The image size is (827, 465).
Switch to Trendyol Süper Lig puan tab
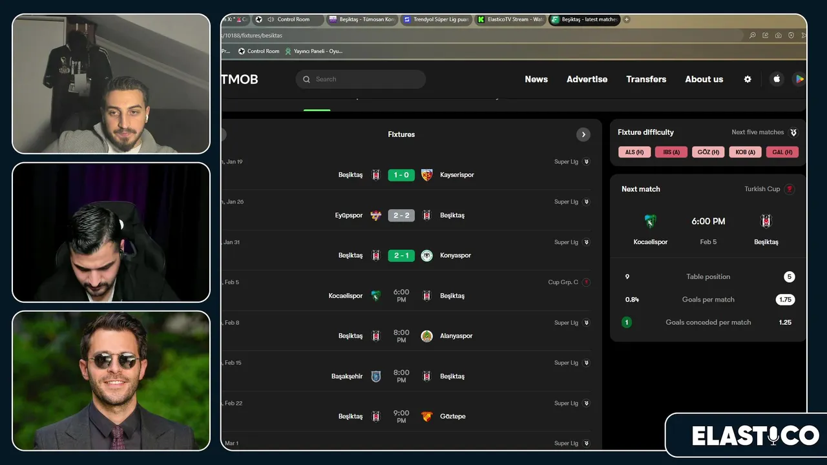click(x=436, y=19)
